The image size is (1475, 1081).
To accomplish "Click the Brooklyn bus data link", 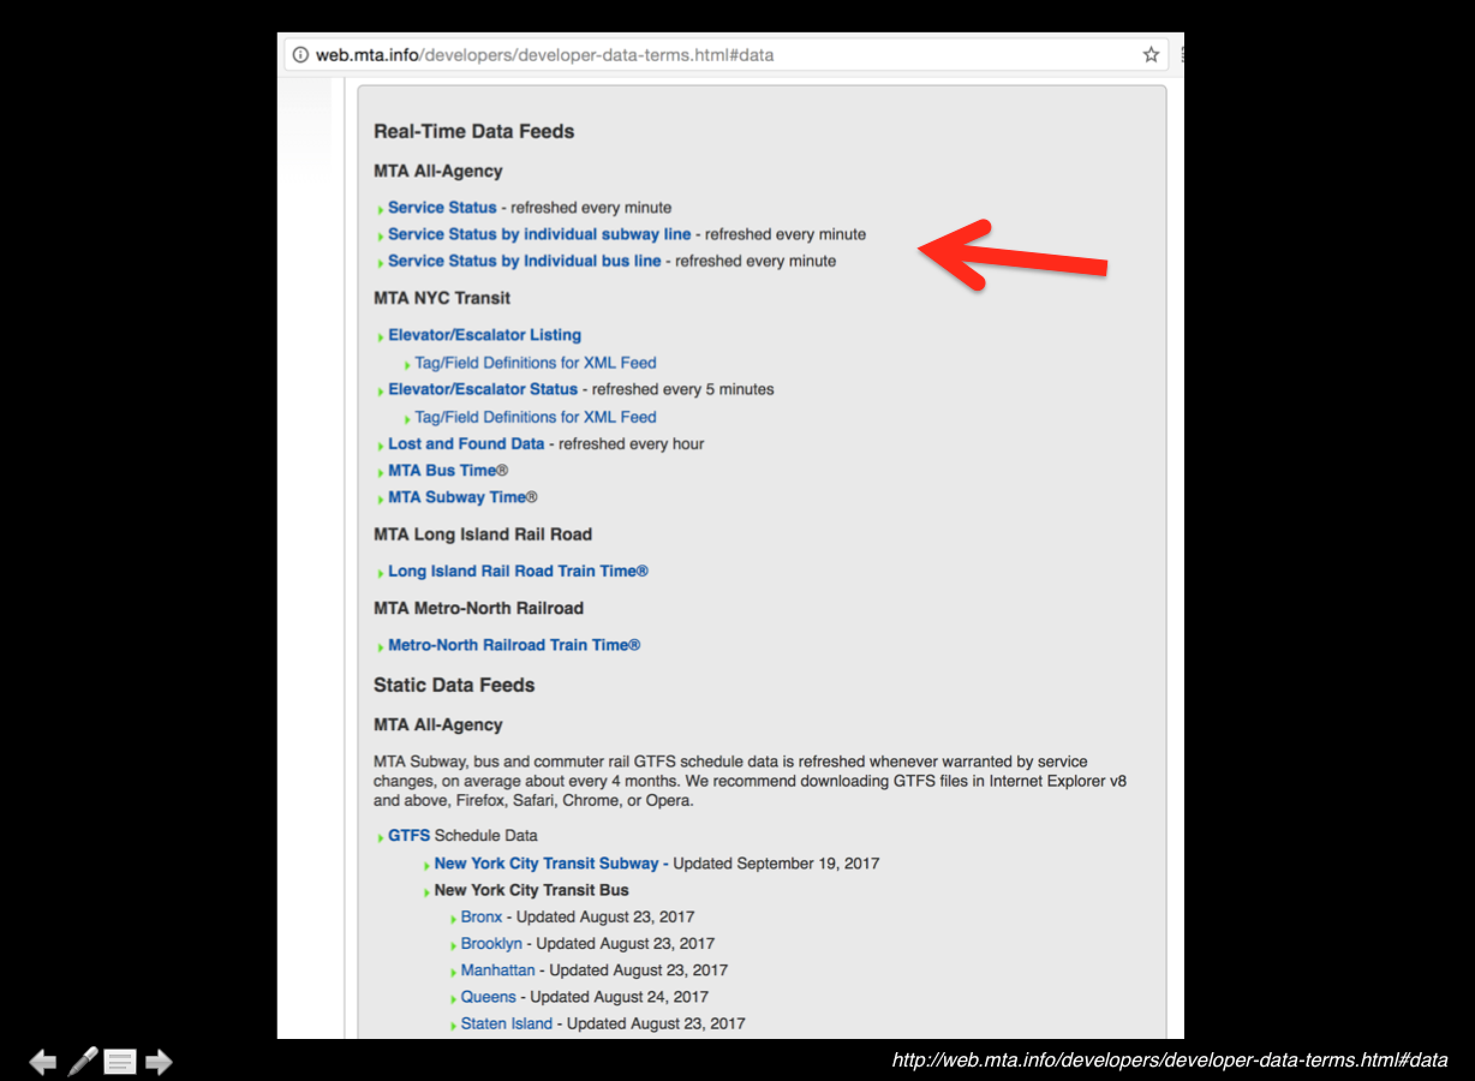I will (491, 943).
